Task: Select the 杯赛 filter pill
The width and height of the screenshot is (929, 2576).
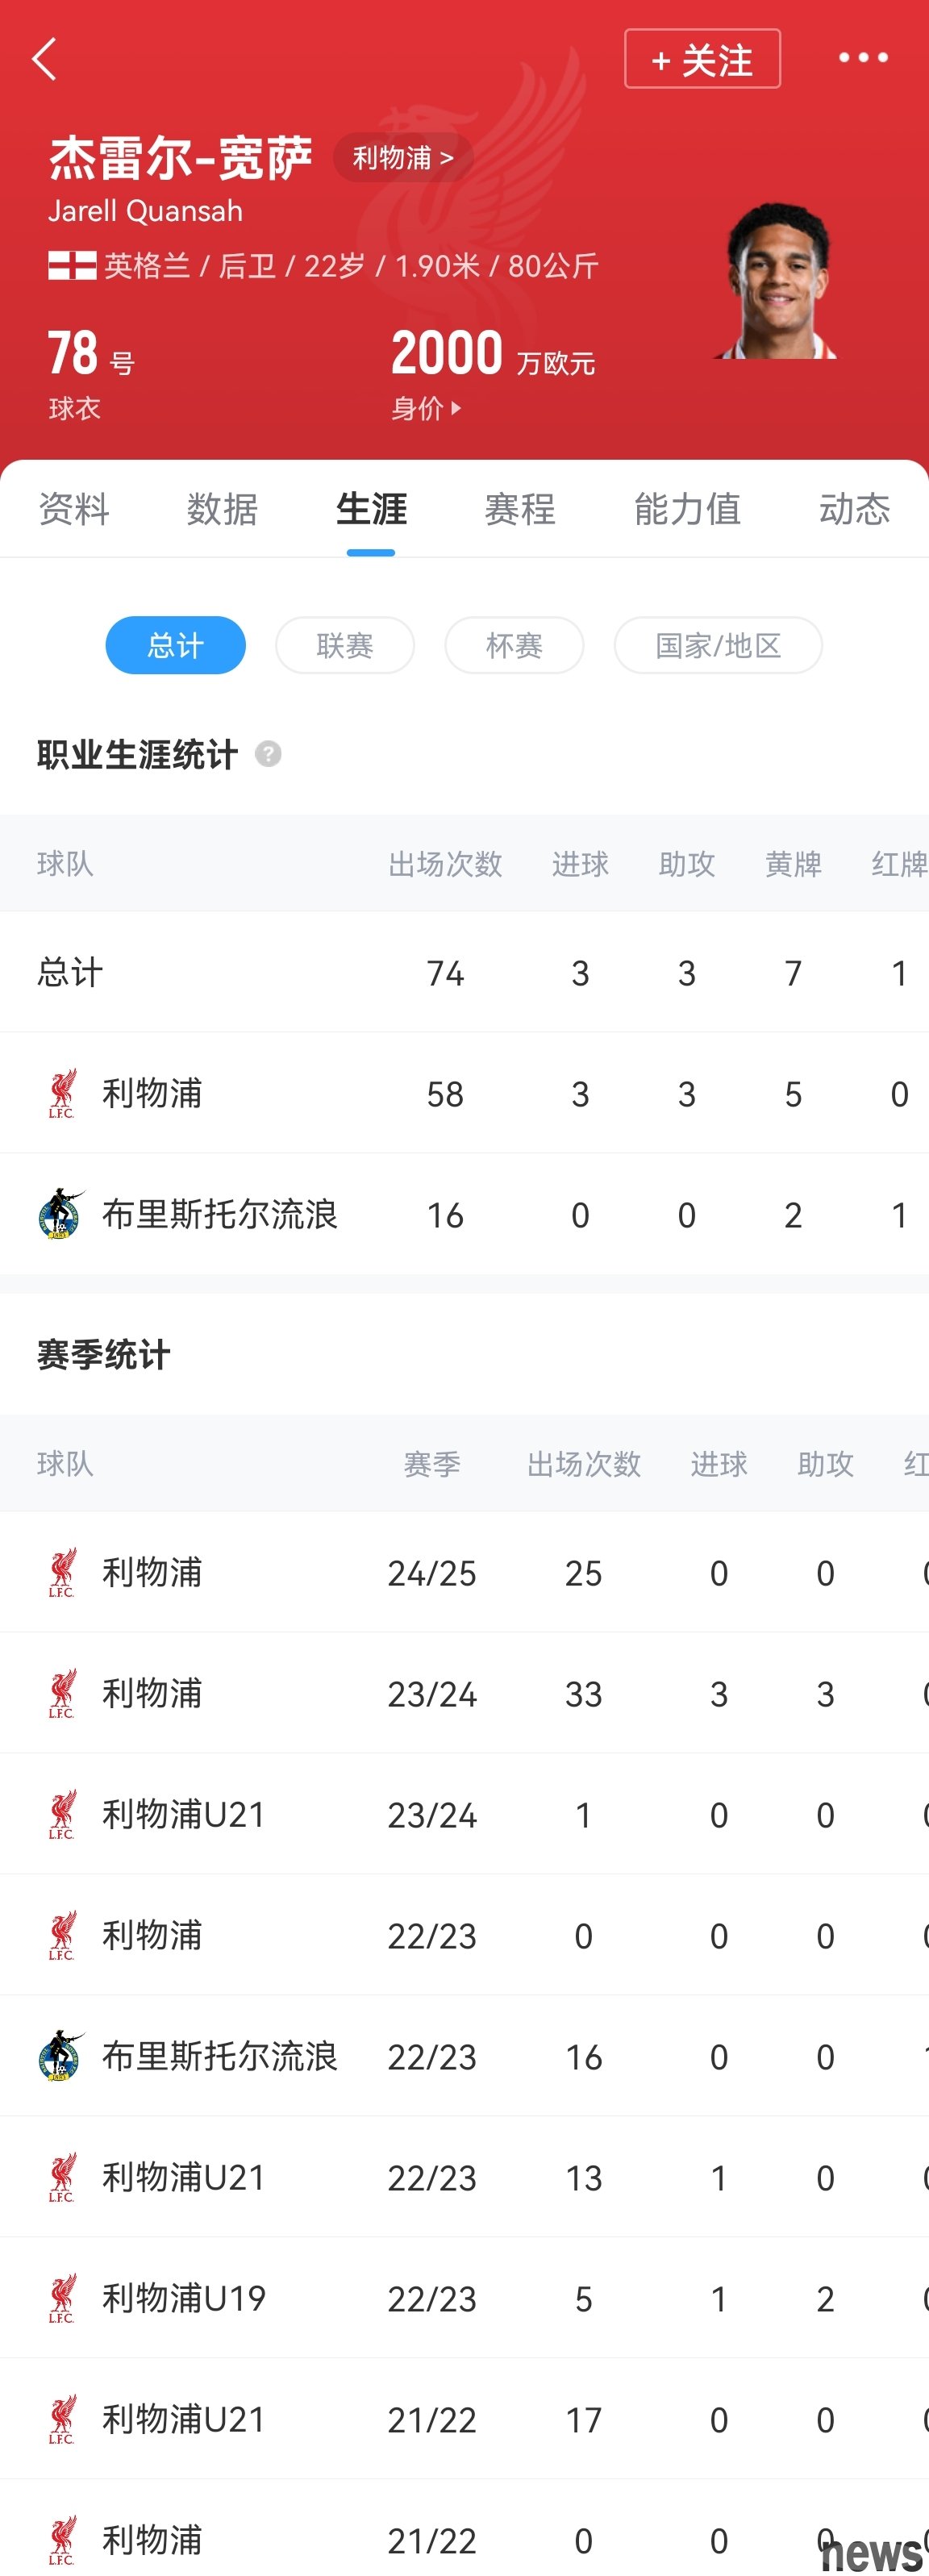Action: coord(514,645)
